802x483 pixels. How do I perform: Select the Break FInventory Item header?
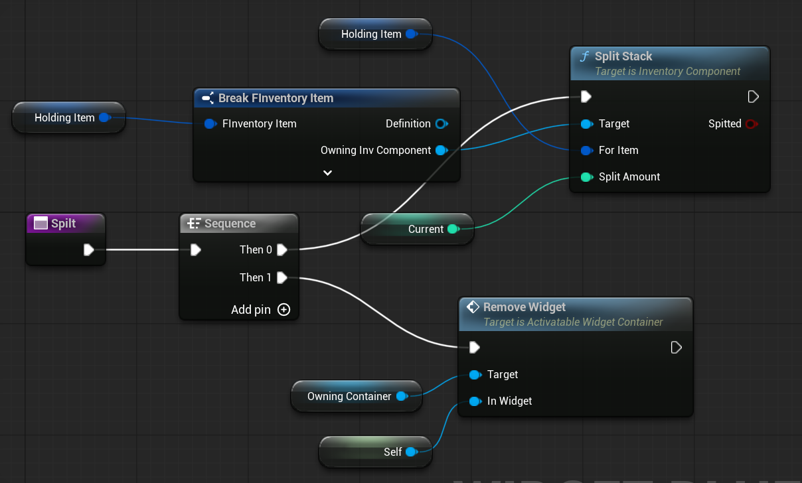point(276,98)
